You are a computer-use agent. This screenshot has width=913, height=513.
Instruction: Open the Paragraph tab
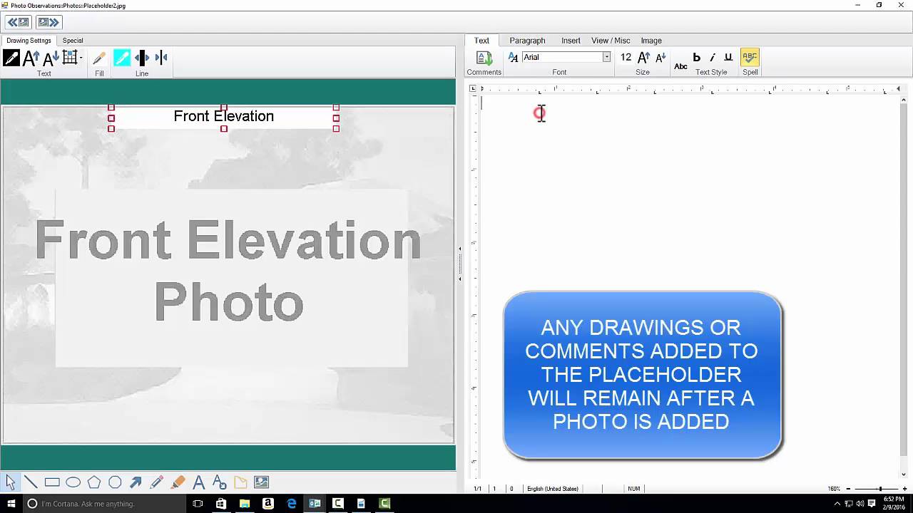pos(527,41)
